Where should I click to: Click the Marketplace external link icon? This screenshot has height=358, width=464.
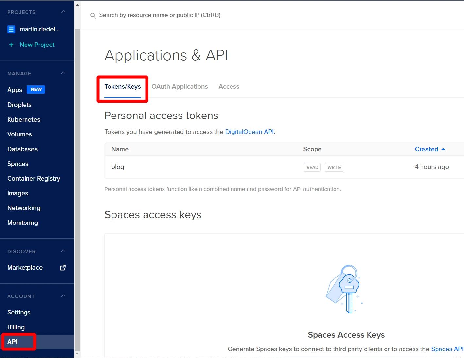coord(63,268)
